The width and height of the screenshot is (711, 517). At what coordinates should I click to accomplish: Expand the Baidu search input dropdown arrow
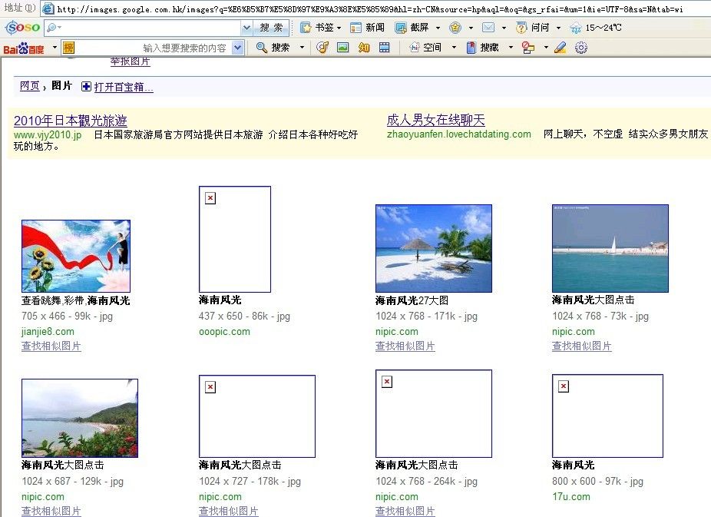coord(237,48)
